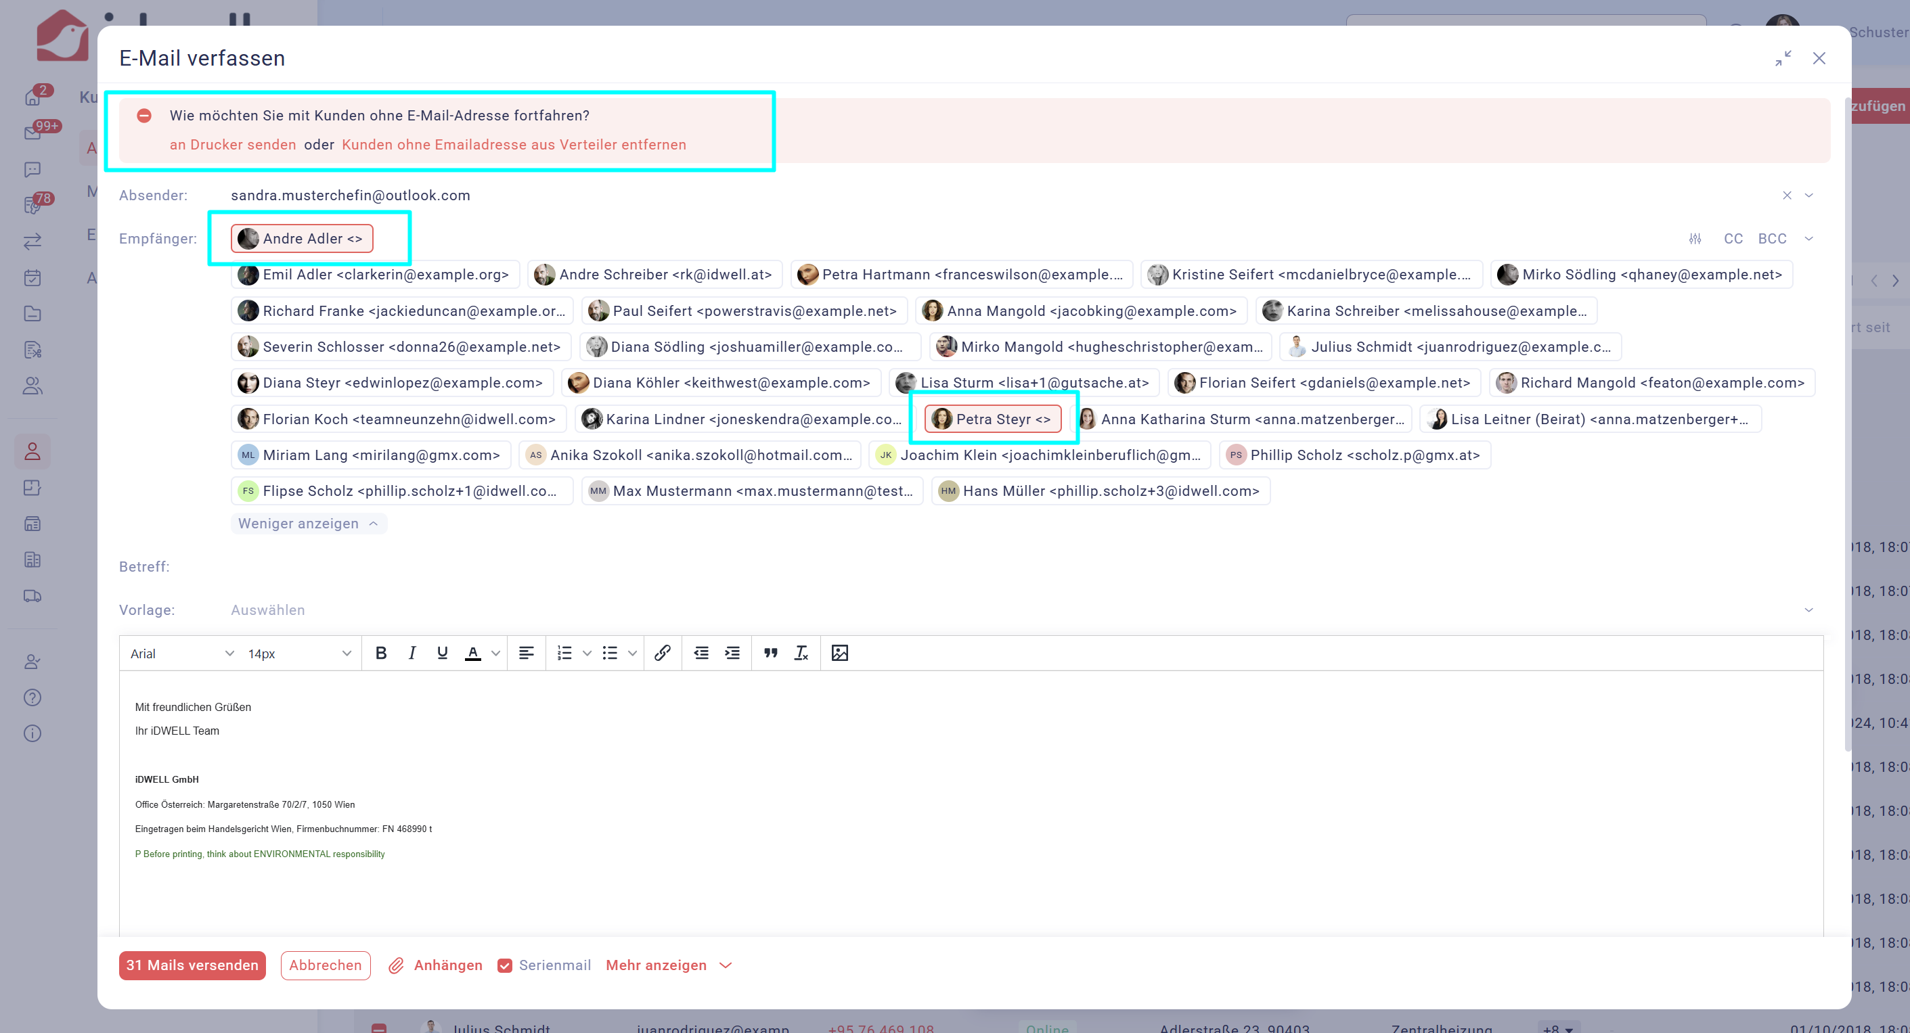Expand numbered list style options
The height and width of the screenshot is (1033, 1910).
587,653
